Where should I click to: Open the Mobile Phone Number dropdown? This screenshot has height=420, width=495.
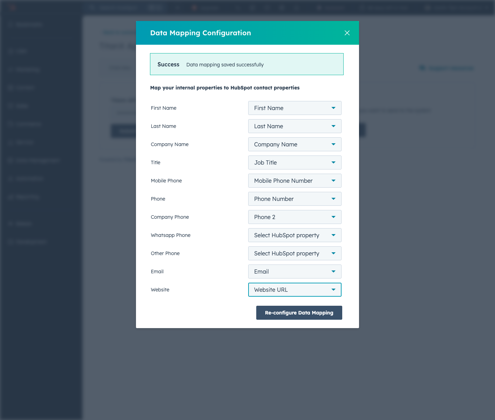(295, 181)
